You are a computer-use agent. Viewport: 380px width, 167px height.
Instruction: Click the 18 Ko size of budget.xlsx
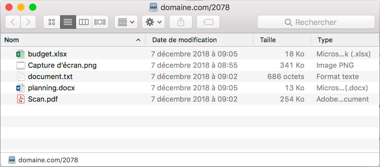click(x=294, y=54)
